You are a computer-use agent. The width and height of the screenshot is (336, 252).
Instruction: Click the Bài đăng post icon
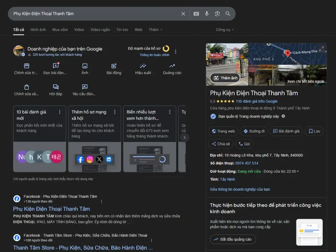[x=114, y=66]
